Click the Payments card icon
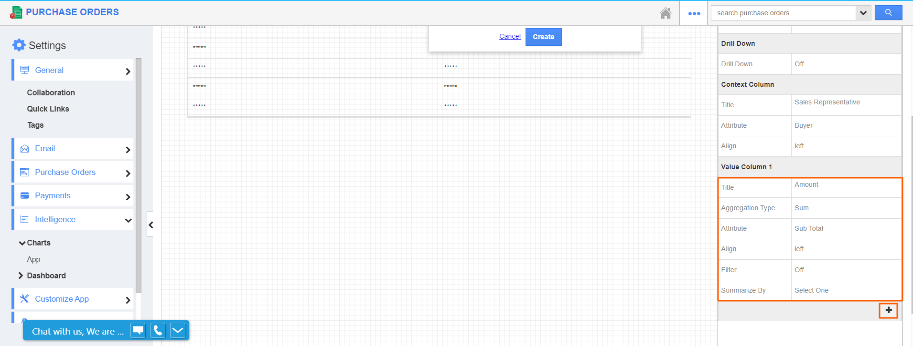This screenshot has width=913, height=346. pyautogui.click(x=24, y=195)
